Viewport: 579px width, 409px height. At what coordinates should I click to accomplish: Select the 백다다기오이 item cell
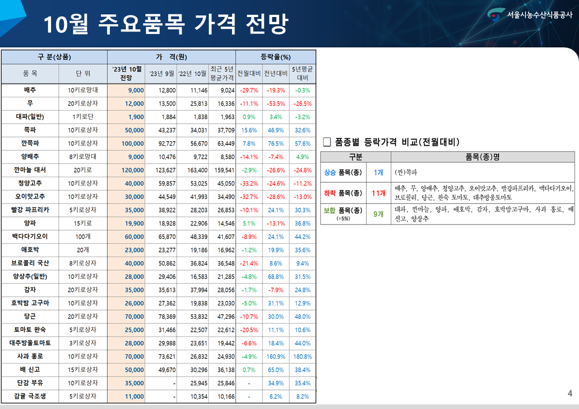click(30, 237)
